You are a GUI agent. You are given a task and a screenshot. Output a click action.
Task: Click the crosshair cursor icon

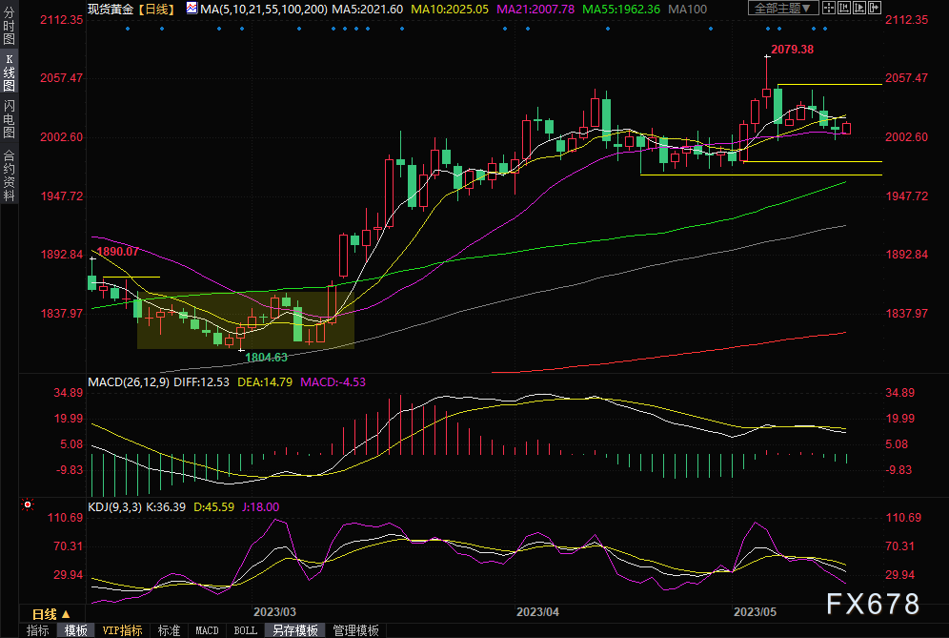[x=829, y=8]
